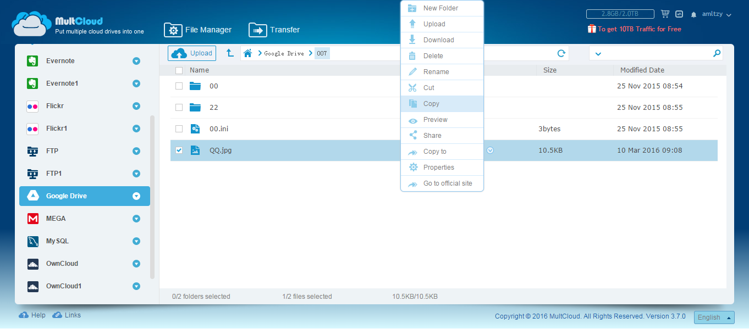Select the MEGA drive in sidebar
This screenshot has height=329, width=749.
pyautogui.click(x=85, y=219)
